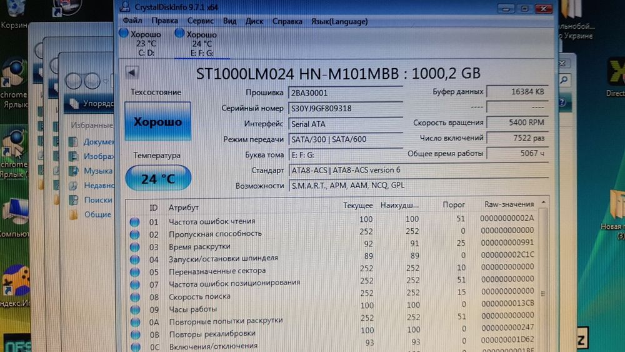Click the CrystalDiskInfo title bar icon
The height and width of the screenshot is (352, 625).
click(125, 6)
